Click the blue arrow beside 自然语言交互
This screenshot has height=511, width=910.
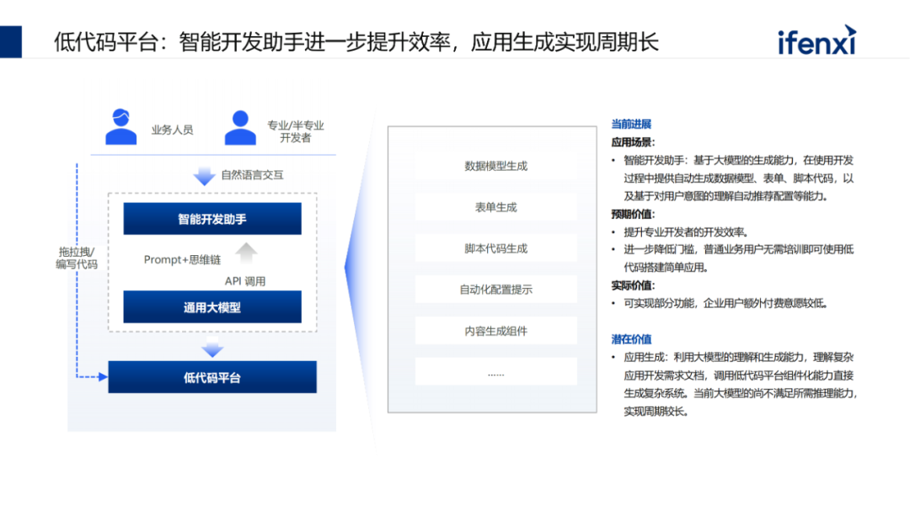tap(204, 176)
